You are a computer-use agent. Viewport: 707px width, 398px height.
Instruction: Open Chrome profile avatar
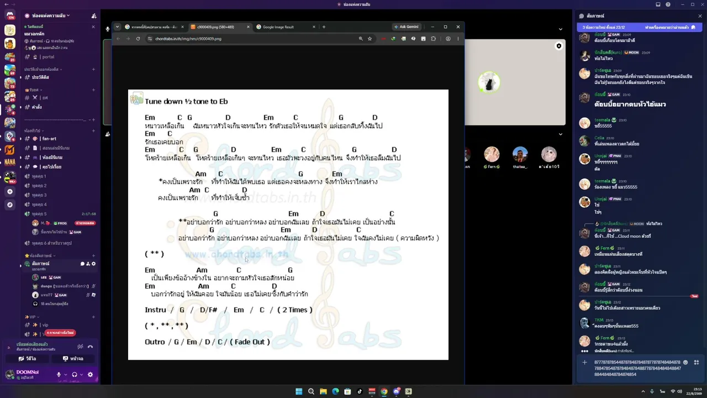448,39
